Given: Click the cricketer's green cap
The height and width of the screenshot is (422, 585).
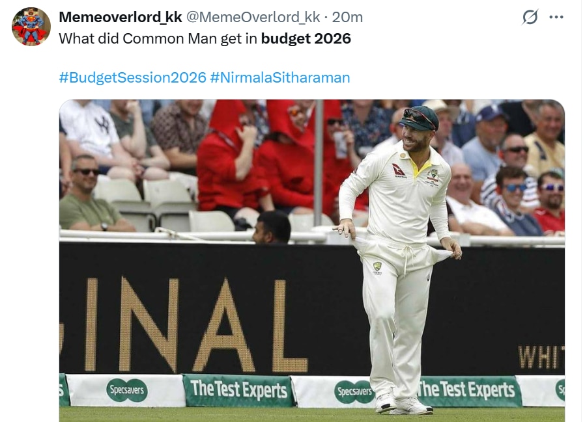Looking at the screenshot, I should pos(419,117).
